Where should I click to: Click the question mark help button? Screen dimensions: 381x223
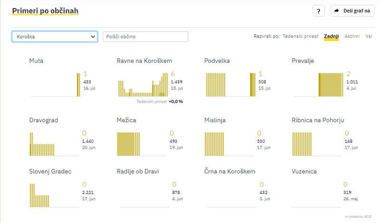(x=319, y=11)
